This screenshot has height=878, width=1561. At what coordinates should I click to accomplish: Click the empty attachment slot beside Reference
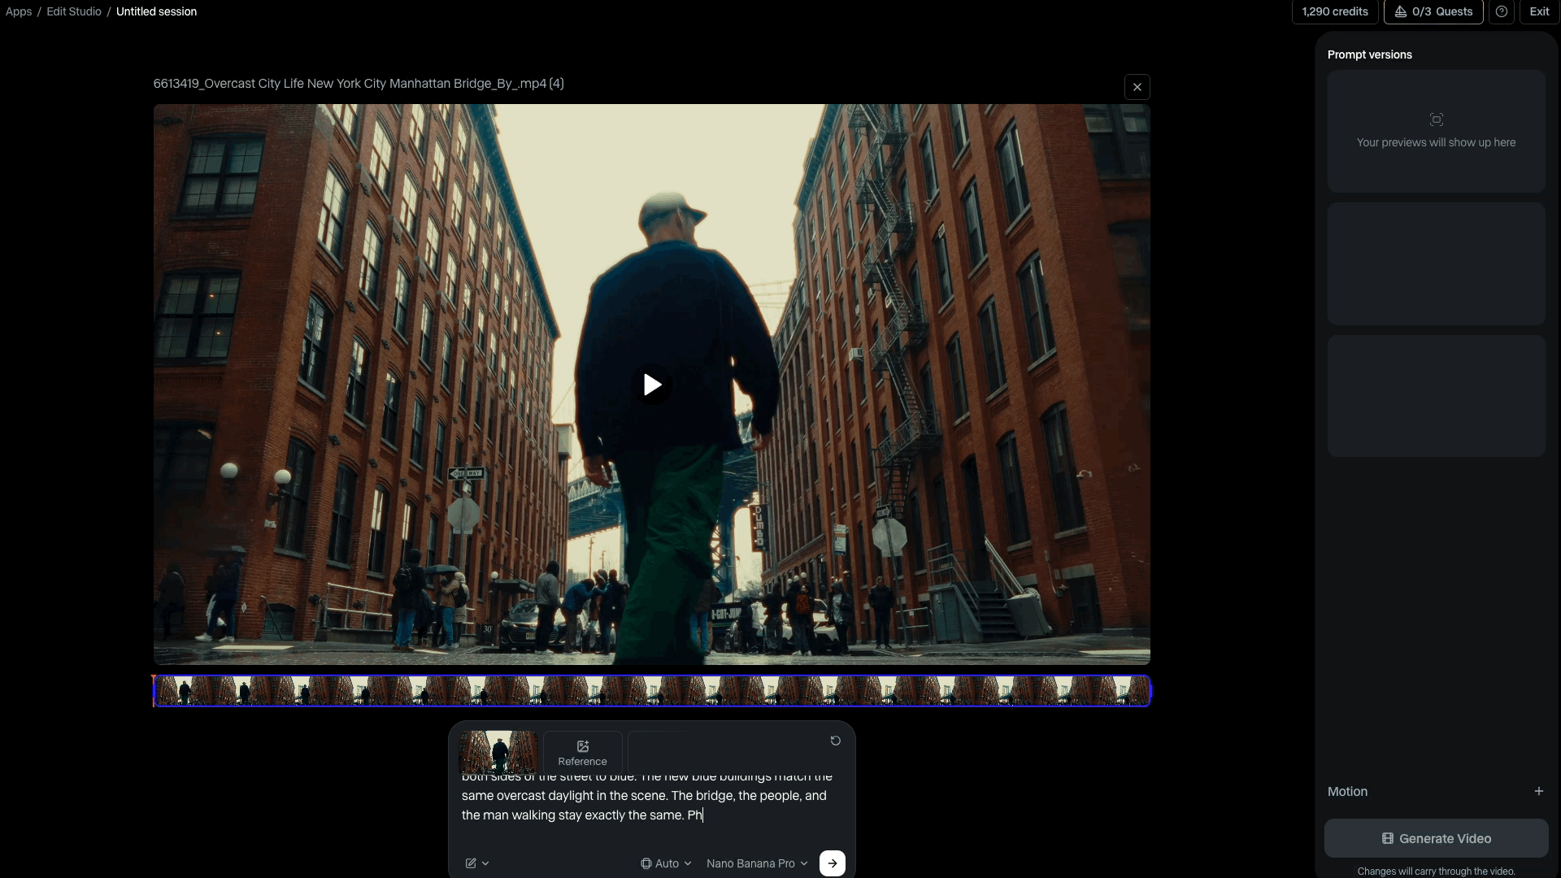click(666, 753)
